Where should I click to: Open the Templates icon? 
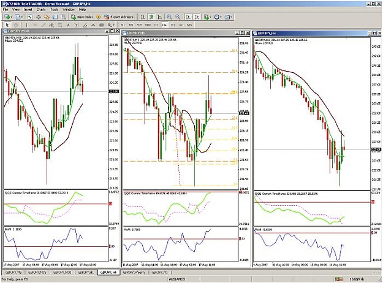tap(227, 17)
